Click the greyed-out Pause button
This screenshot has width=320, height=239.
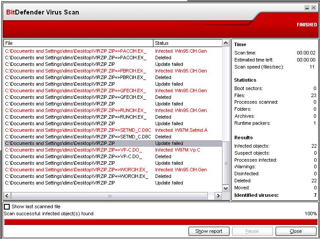pos(252,231)
